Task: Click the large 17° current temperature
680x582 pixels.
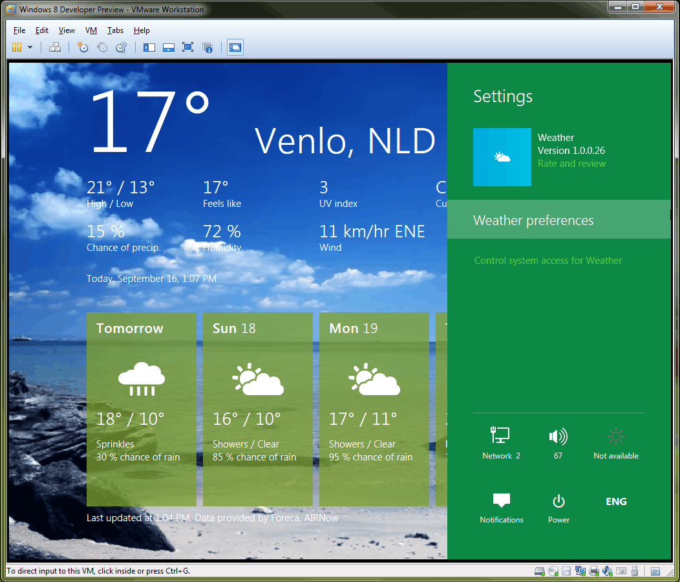Action: pos(149,122)
